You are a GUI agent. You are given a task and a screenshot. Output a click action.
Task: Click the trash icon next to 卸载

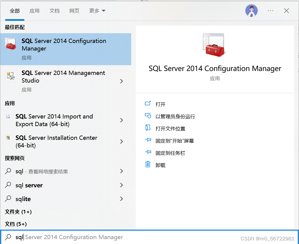(x=148, y=165)
